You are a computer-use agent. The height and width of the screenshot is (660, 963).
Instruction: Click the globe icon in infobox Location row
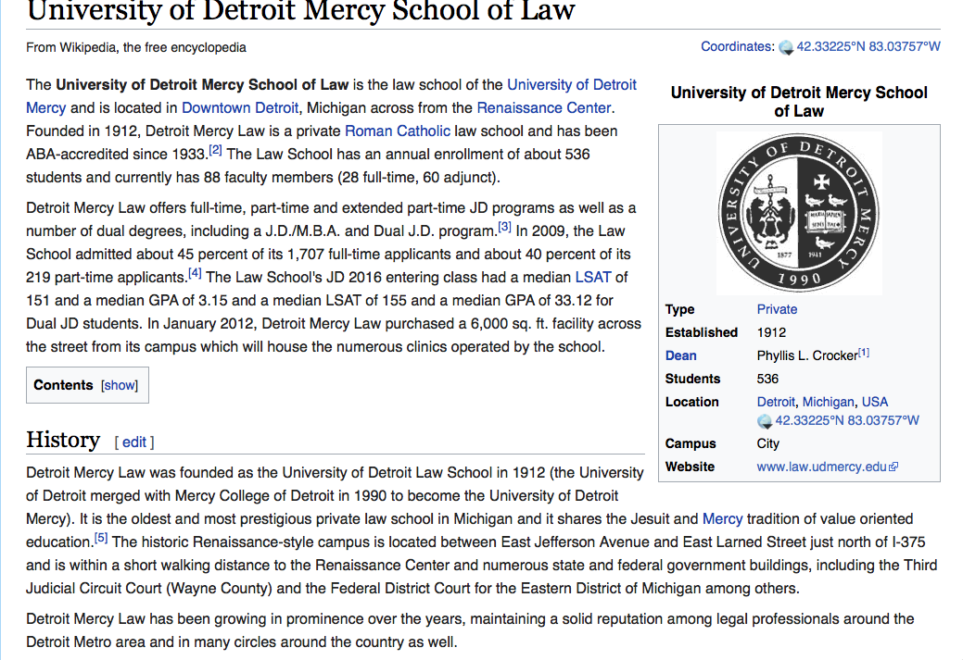click(765, 421)
